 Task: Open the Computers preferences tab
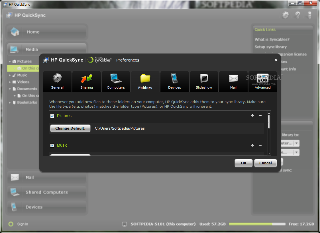point(116,81)
